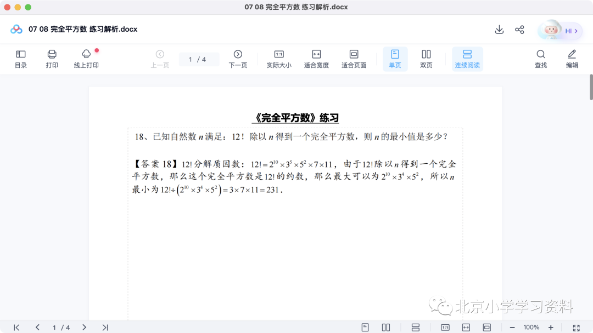Zoom out with the minus button
This screenshot has width=593, height=333.
[x=512, y=328]
